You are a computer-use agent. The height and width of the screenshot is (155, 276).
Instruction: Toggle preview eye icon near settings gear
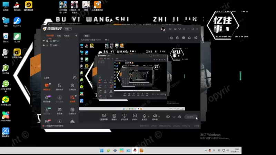(x=174, y=117)
